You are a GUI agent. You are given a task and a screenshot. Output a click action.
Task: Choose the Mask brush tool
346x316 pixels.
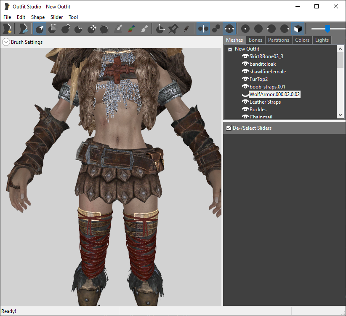pos(53,29)
